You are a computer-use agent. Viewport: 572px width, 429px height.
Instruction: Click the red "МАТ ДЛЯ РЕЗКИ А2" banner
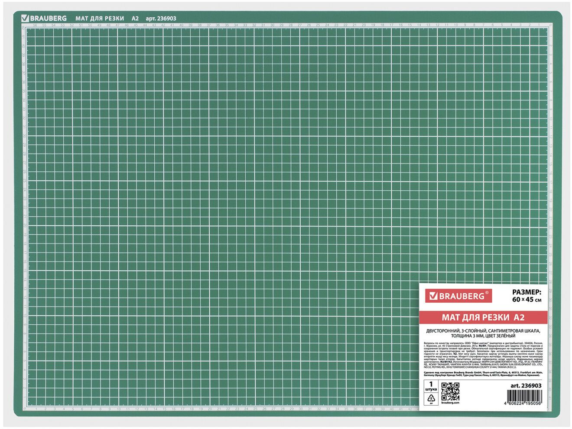[483, 318]
